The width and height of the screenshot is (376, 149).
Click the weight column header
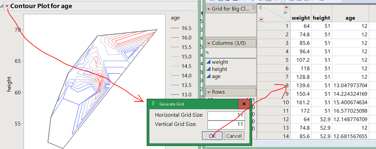[301, 18]
